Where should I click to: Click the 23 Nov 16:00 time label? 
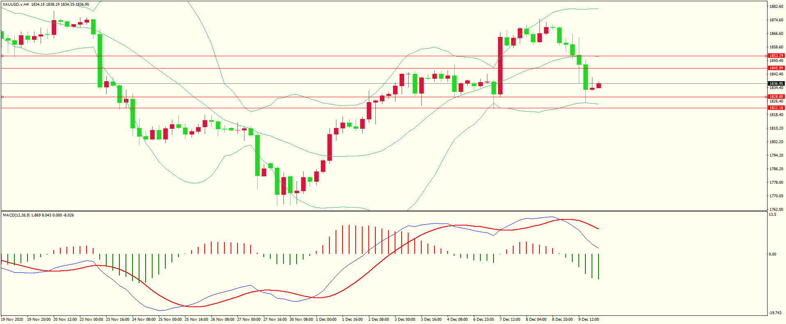[118, 319]
